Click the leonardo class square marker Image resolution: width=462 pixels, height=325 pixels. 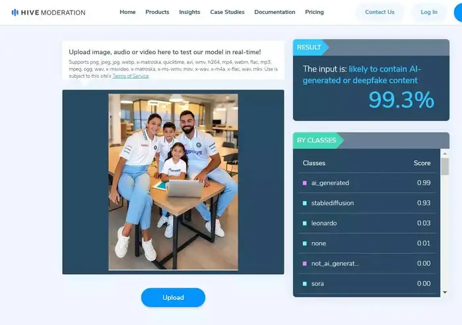(305, 223)
